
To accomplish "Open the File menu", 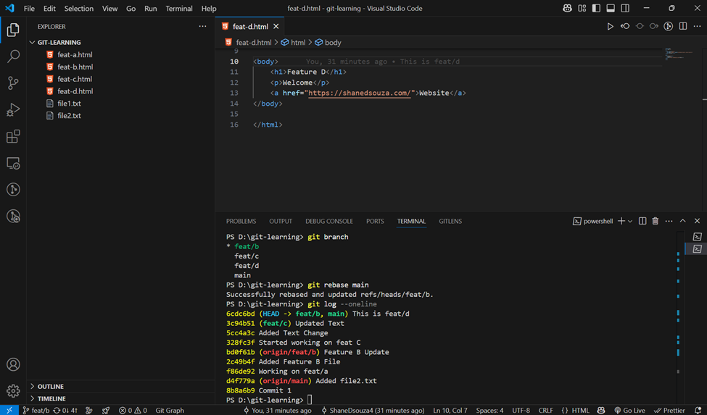I will pos(29,8).
